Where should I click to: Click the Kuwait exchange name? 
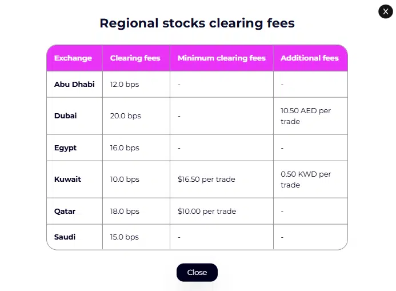tap(67, 179)
